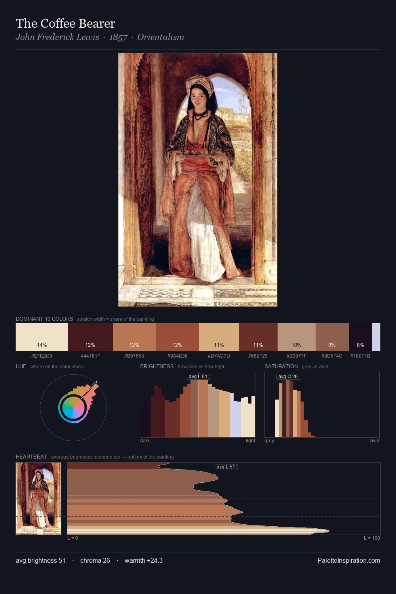The image size is (396, 594).
Task: Select the thin lavender swatch at palette end
Action: tap(376, 337)
